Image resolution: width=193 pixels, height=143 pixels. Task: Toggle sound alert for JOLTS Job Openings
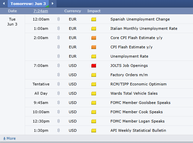coord(58,66)
